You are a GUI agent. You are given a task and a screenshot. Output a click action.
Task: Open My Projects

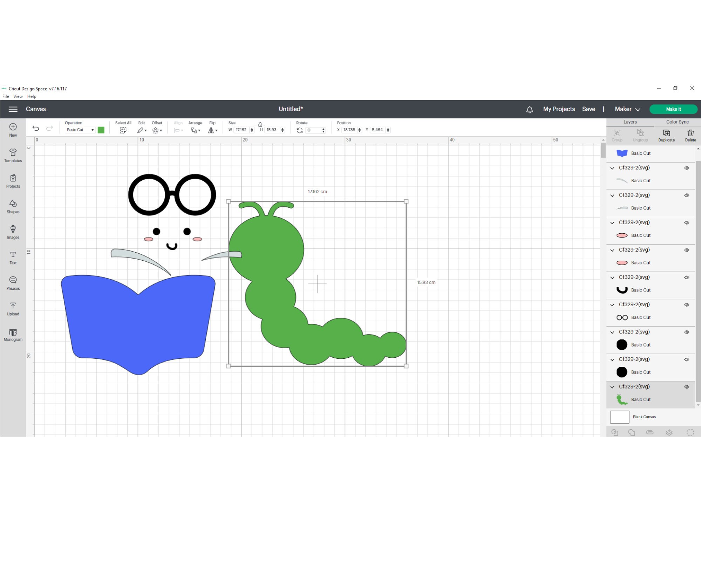pos(559,109)
